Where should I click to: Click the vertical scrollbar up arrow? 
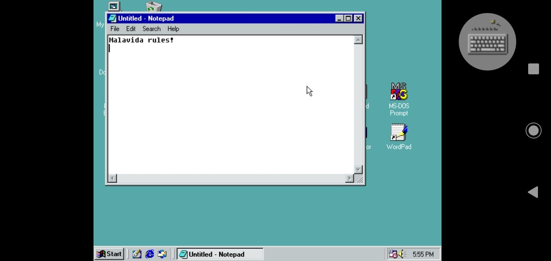(358, 40)
